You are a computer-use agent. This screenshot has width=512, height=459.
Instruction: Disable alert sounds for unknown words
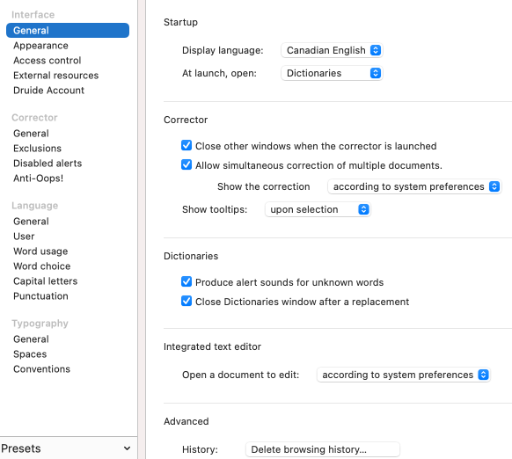[x=187, y=281]
